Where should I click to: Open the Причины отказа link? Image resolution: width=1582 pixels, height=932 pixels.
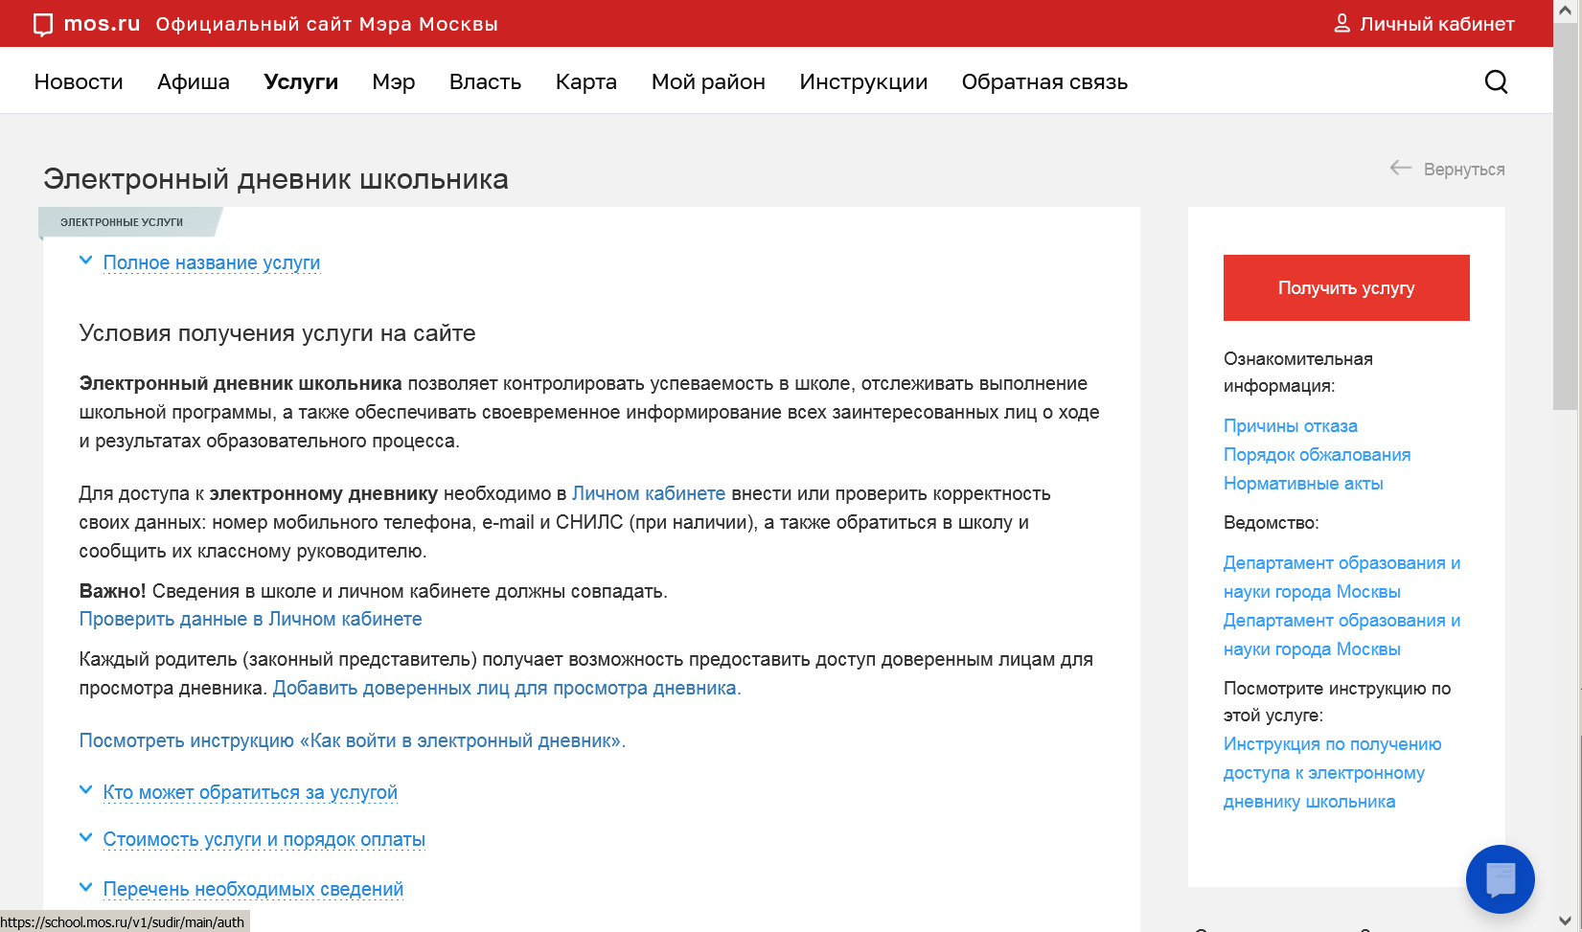pos(1290,426)
